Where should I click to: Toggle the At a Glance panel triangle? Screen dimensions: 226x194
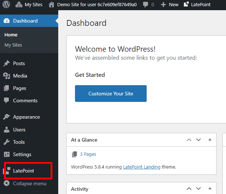point(210,140)
